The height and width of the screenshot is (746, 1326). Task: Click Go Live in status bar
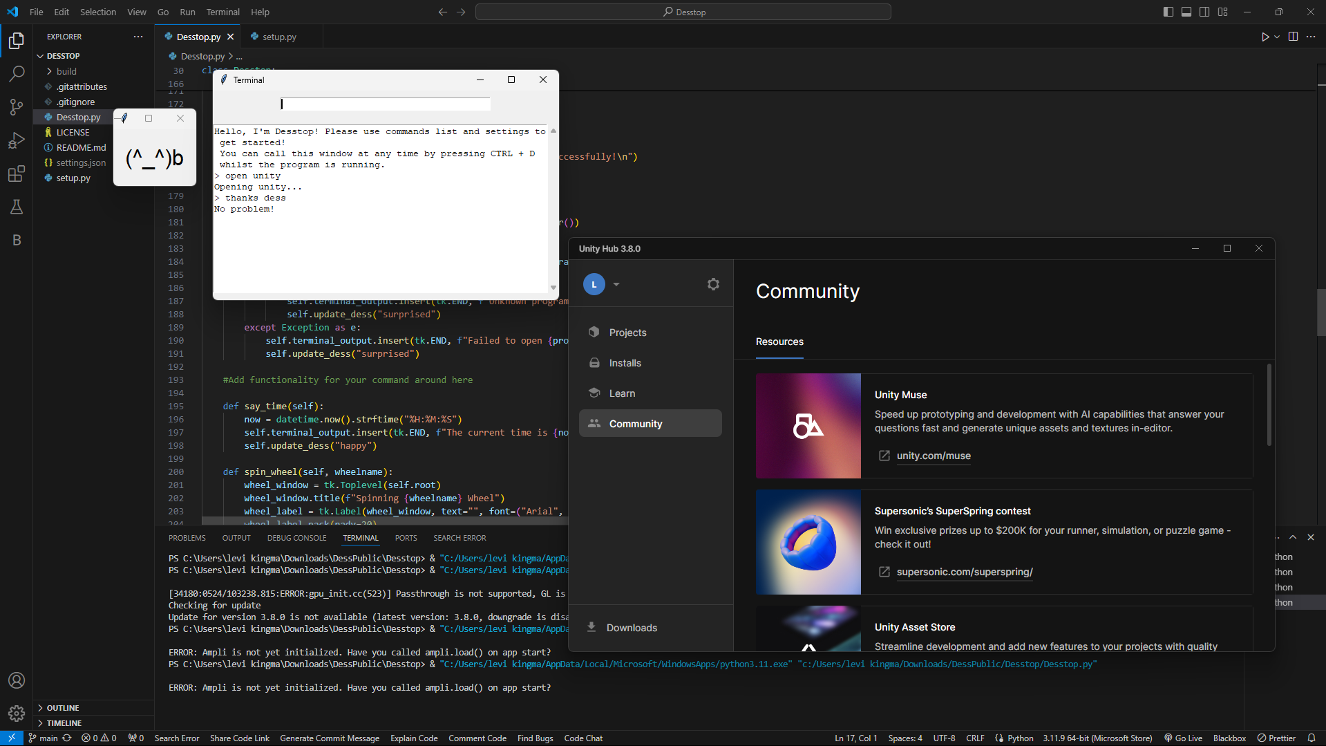1183,738
